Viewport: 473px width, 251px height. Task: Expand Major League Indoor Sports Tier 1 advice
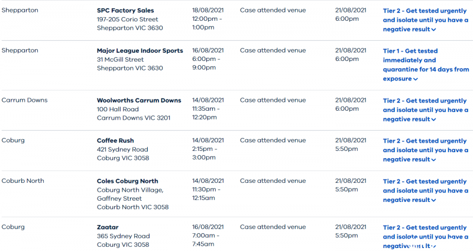426,65
